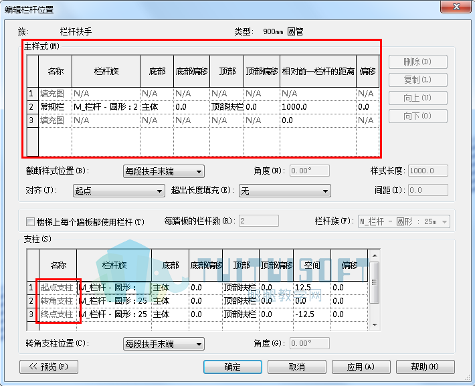This screenshot has width=475, height=386.
Task: Click the 复制(L) button
Action: point(417,80)
